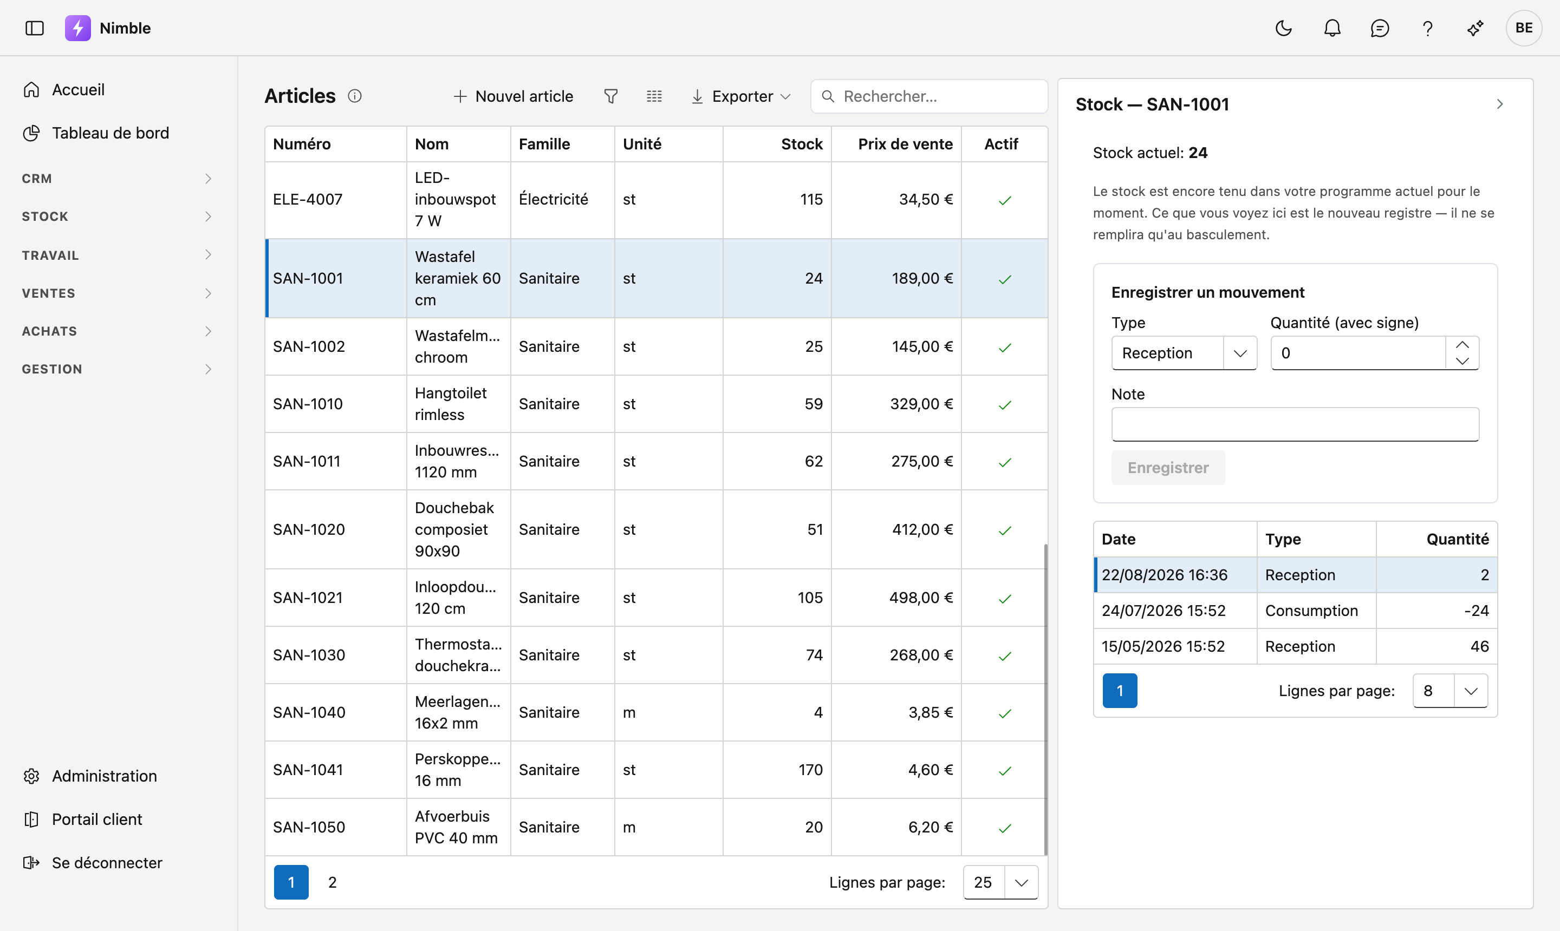This screenshot has width=1560, height=931.
Task: Show the info icon beside Articles
Action: click(x=355, y=96)
